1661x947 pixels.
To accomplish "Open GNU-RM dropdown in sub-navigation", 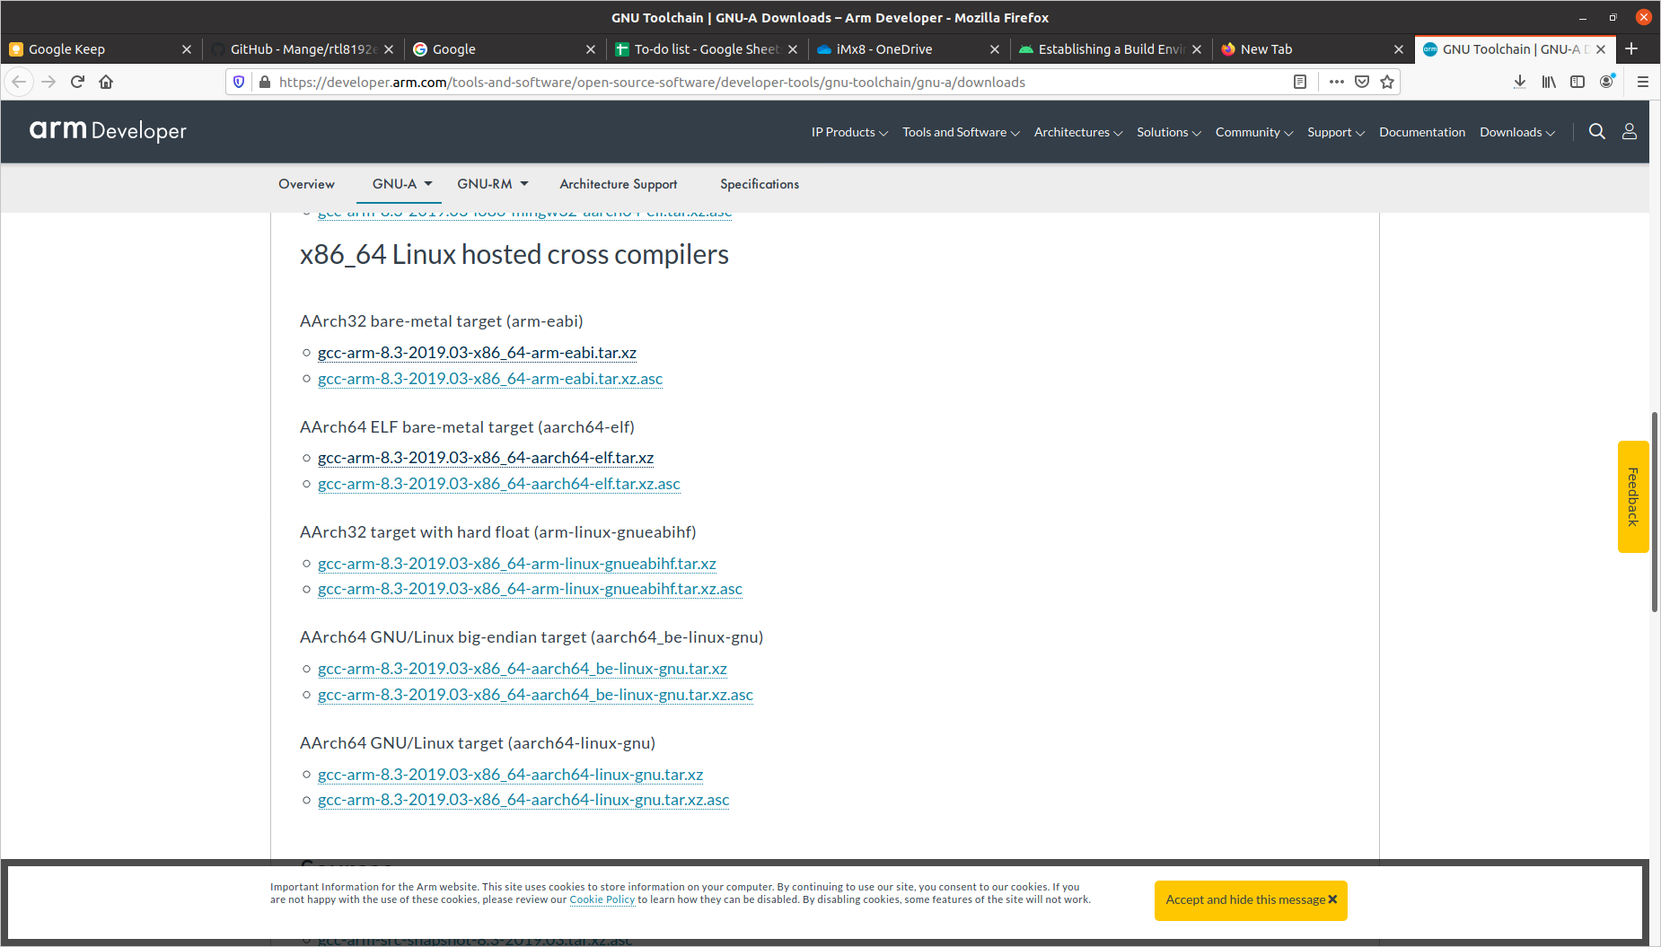I will coord(493,183).
